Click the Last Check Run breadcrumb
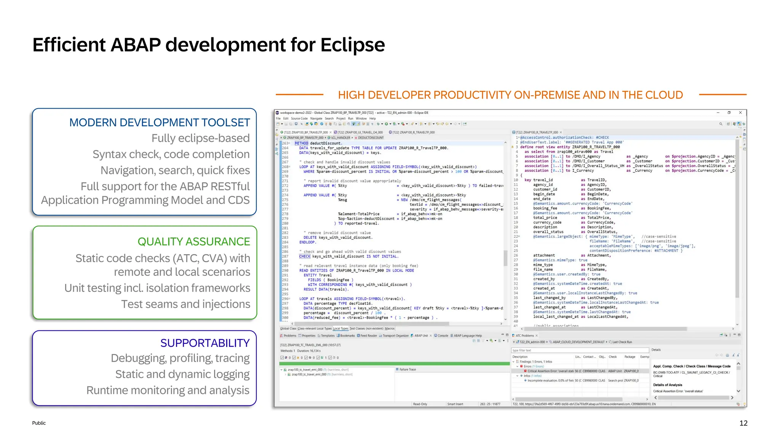The image size is (780, 439). 622,342
